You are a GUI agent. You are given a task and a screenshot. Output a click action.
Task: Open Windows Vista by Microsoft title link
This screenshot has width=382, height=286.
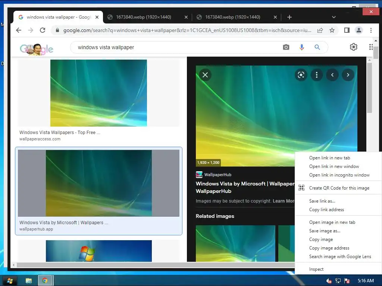pos(245,187)
